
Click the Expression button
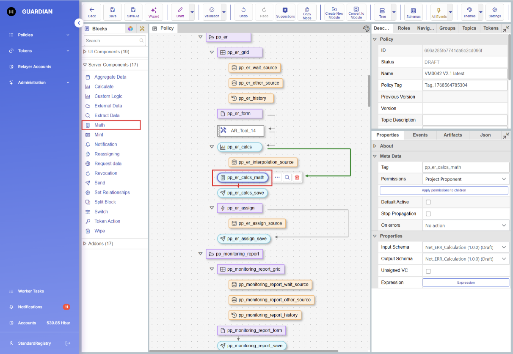coord(466,283)
